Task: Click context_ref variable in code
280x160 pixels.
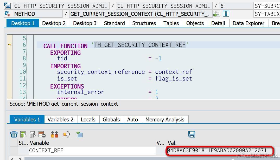Action: click(x=174, y=72)
